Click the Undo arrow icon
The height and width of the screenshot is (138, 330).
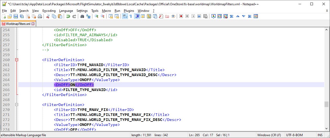click(68, 16)
